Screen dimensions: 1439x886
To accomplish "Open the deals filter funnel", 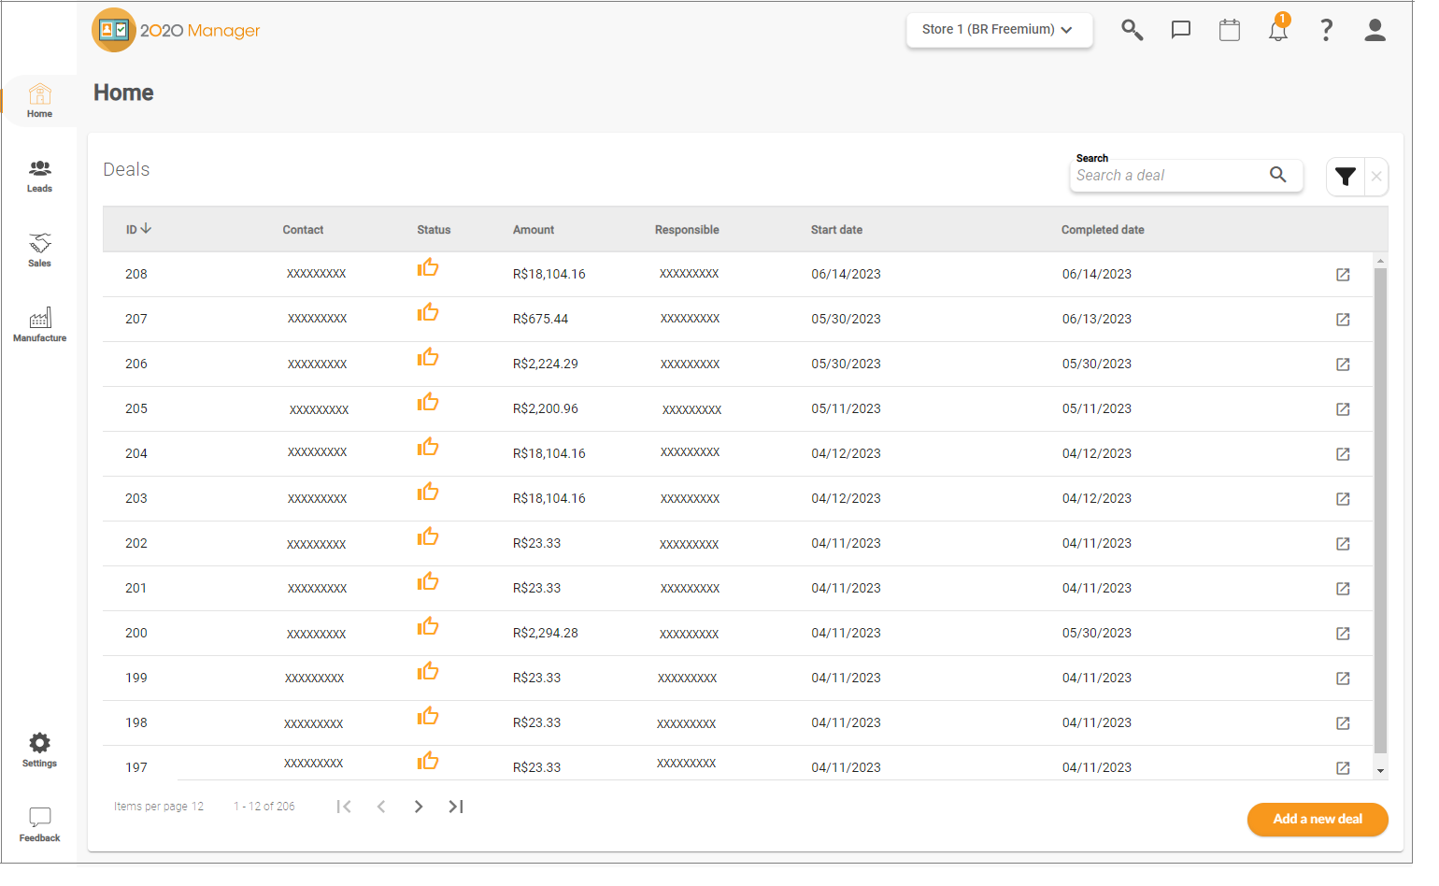I will 1345,177.
